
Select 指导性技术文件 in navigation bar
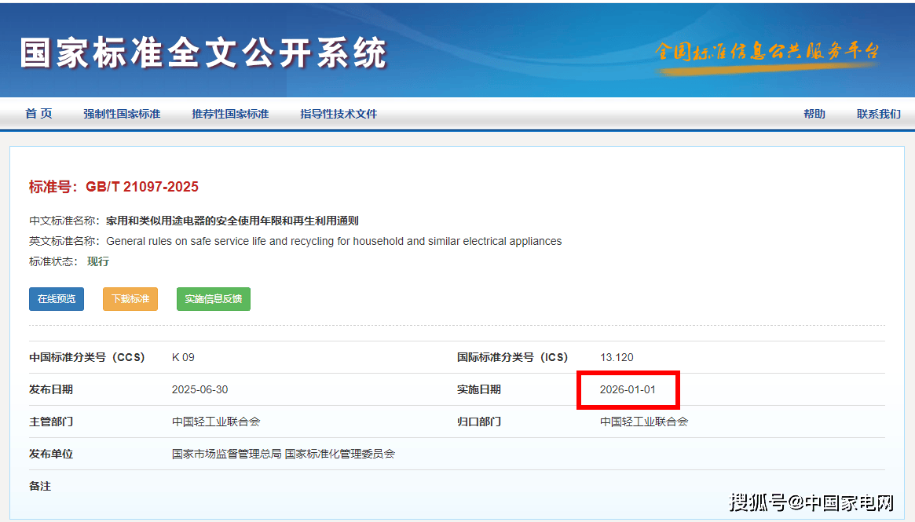(x=339, y=114)
